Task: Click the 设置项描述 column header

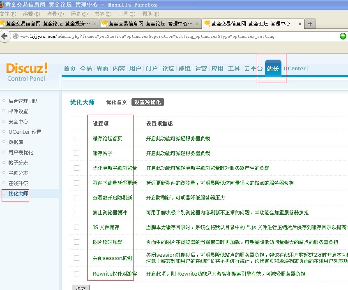Action: (x=159, y=123)
